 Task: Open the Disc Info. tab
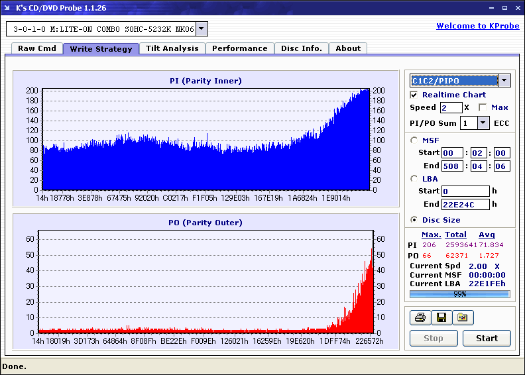302,48
